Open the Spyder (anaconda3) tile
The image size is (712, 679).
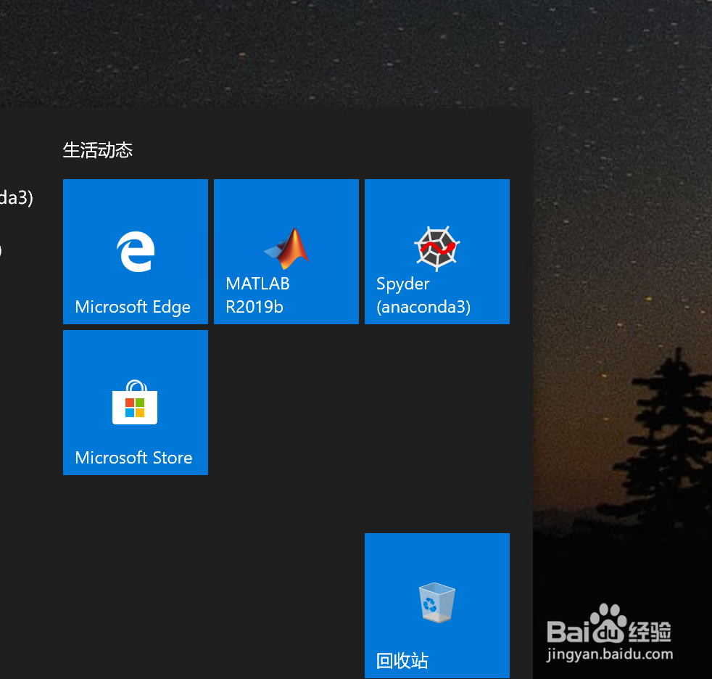pyautogui.click(x=436, y=252)
